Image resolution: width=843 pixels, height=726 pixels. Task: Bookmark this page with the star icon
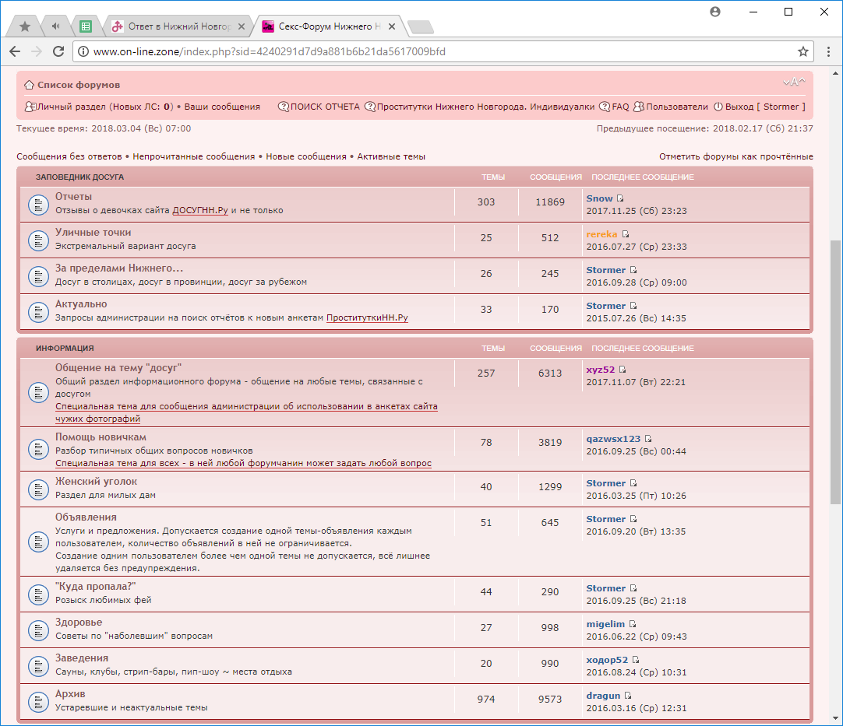click(x=803, y=51)
